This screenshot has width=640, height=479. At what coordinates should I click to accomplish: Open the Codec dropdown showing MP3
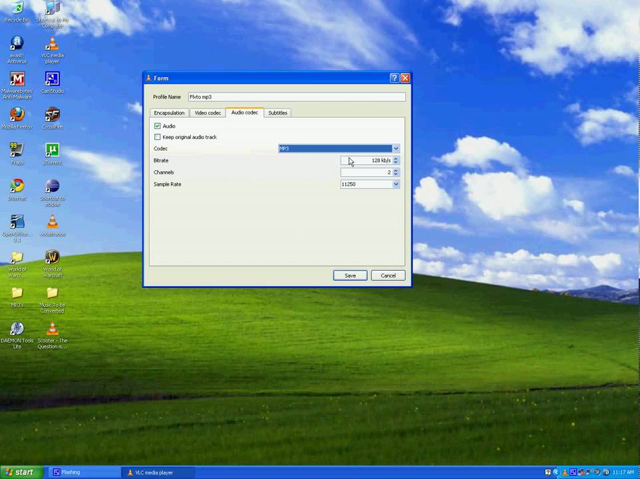(339, 148)
